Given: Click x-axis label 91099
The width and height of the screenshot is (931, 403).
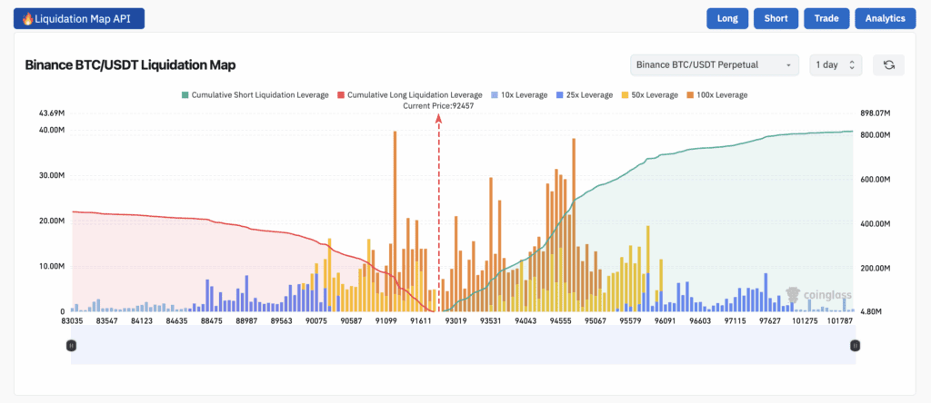Looking at the screenshot, I should (386, 320).
